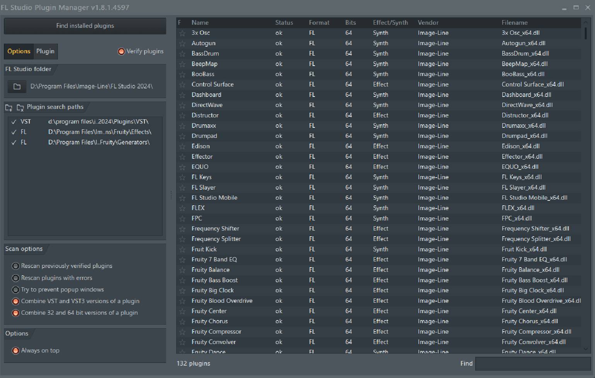The height and width of the screenshot is (378, 595).
Task: Switch to the Plugin tab
Action: (45, 51)
